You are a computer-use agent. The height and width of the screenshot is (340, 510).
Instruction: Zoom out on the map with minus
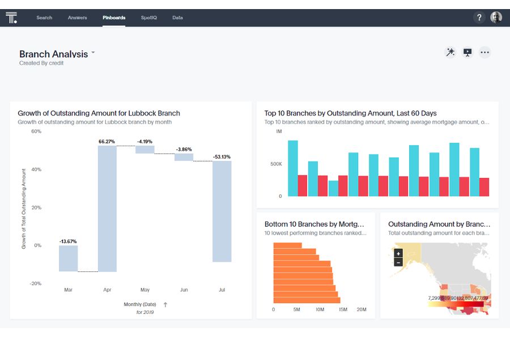click(398, 262)
